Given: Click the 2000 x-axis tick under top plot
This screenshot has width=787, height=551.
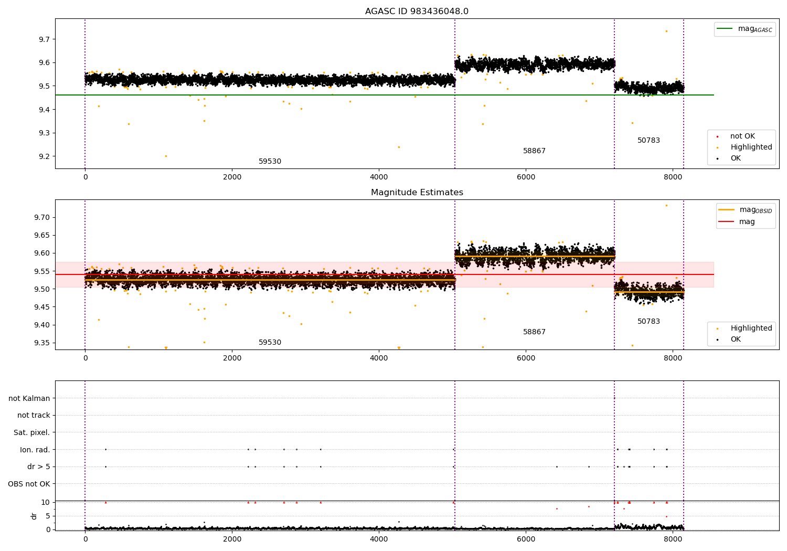Looking at the screenshot, I should [232, 177].
